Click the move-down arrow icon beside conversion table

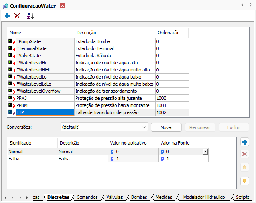[245, 181]
